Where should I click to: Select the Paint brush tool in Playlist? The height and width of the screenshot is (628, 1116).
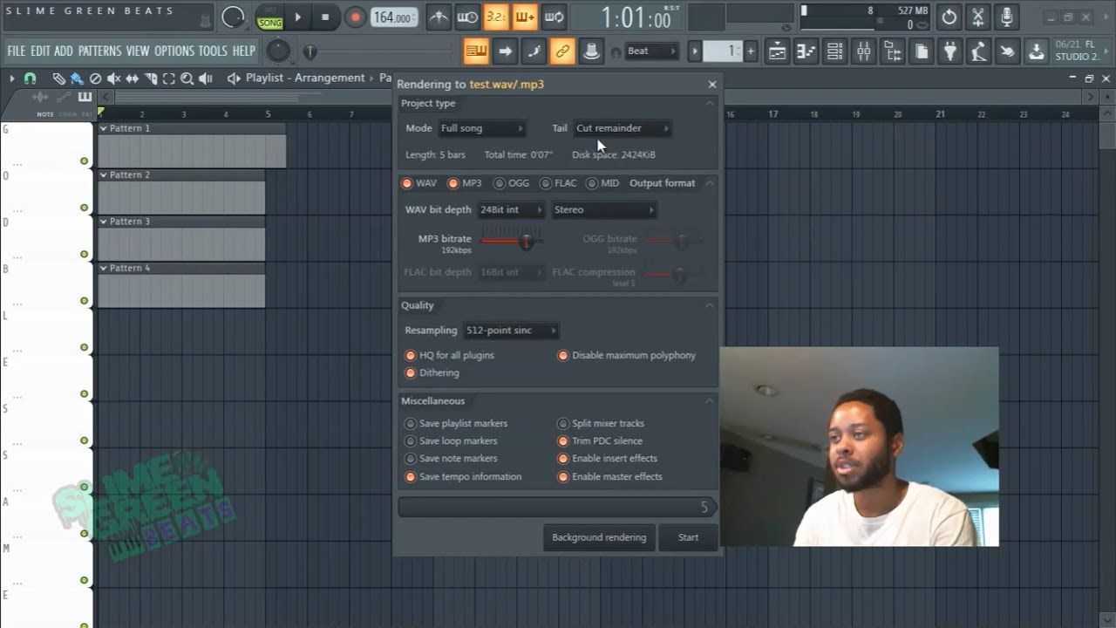pyautogui.click(x=77, y=78)
